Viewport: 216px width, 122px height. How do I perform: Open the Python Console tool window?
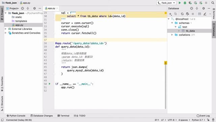[x=16, y=116]
